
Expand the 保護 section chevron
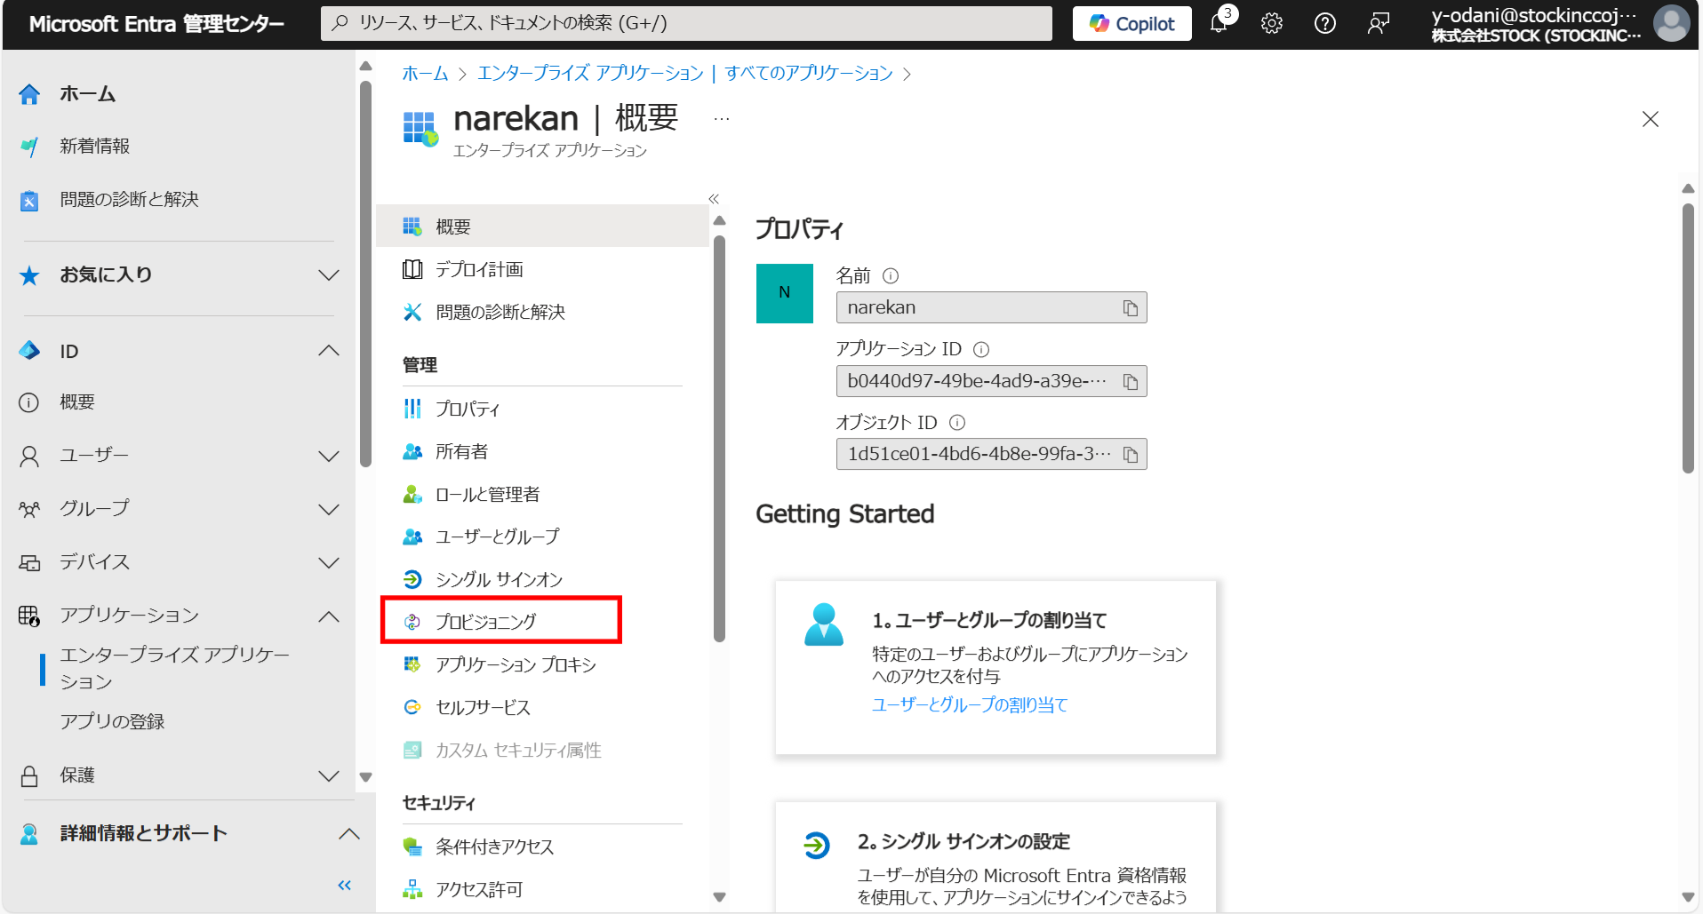[329, 775]
